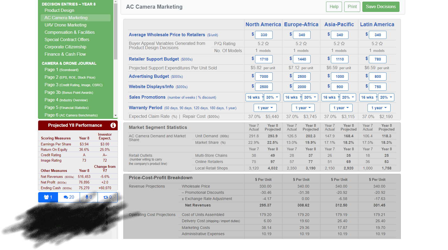448x250 pixels.
Task: Open Asia-Pacific promotion weeks dropdown
Action: (331, 97)
